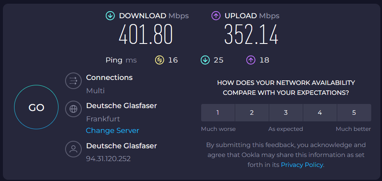
Task: Click the Multi connections mode label
Action: 95,91
